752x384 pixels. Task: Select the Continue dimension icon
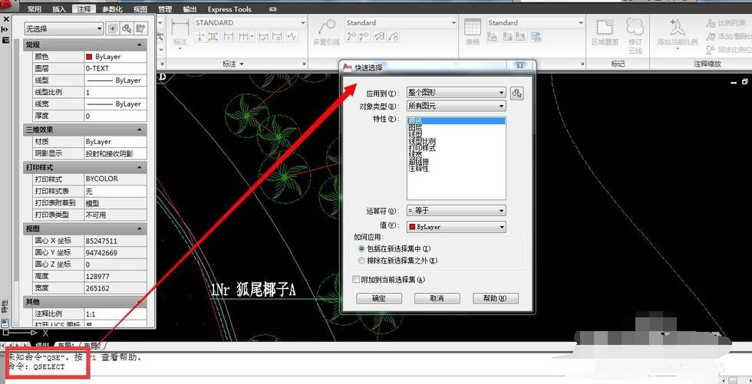[246, 36]
